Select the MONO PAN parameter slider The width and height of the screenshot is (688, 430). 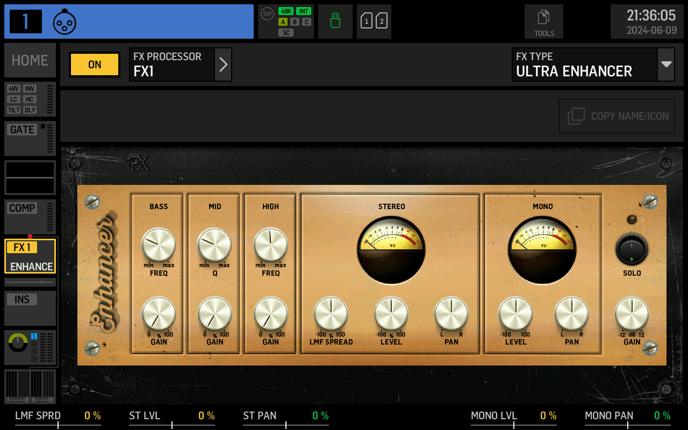tap(628, 419)
